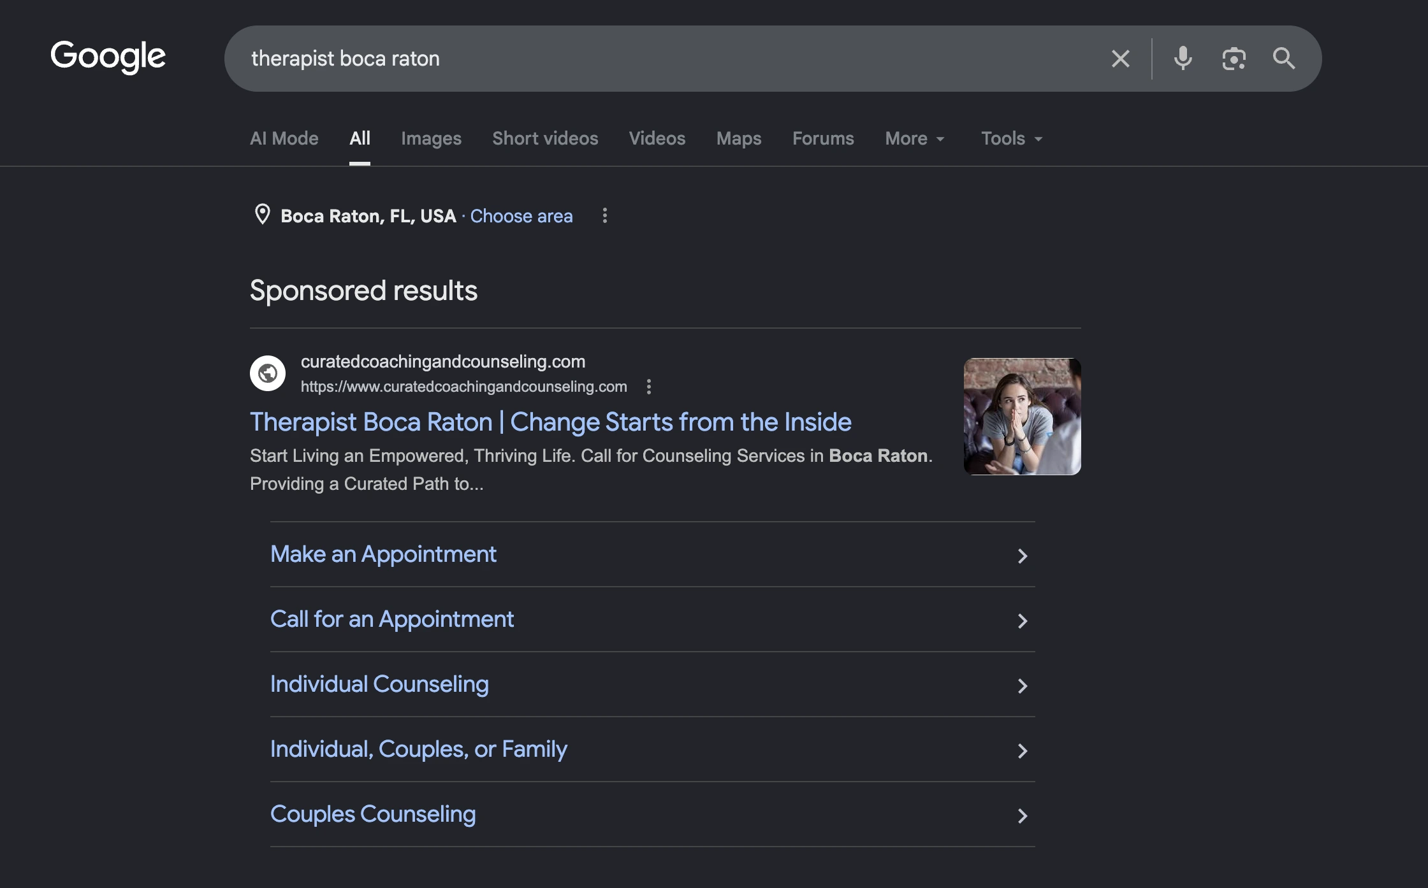
Task: Submit search with the magnifying glass icon
Action: tap(1283, 59)
